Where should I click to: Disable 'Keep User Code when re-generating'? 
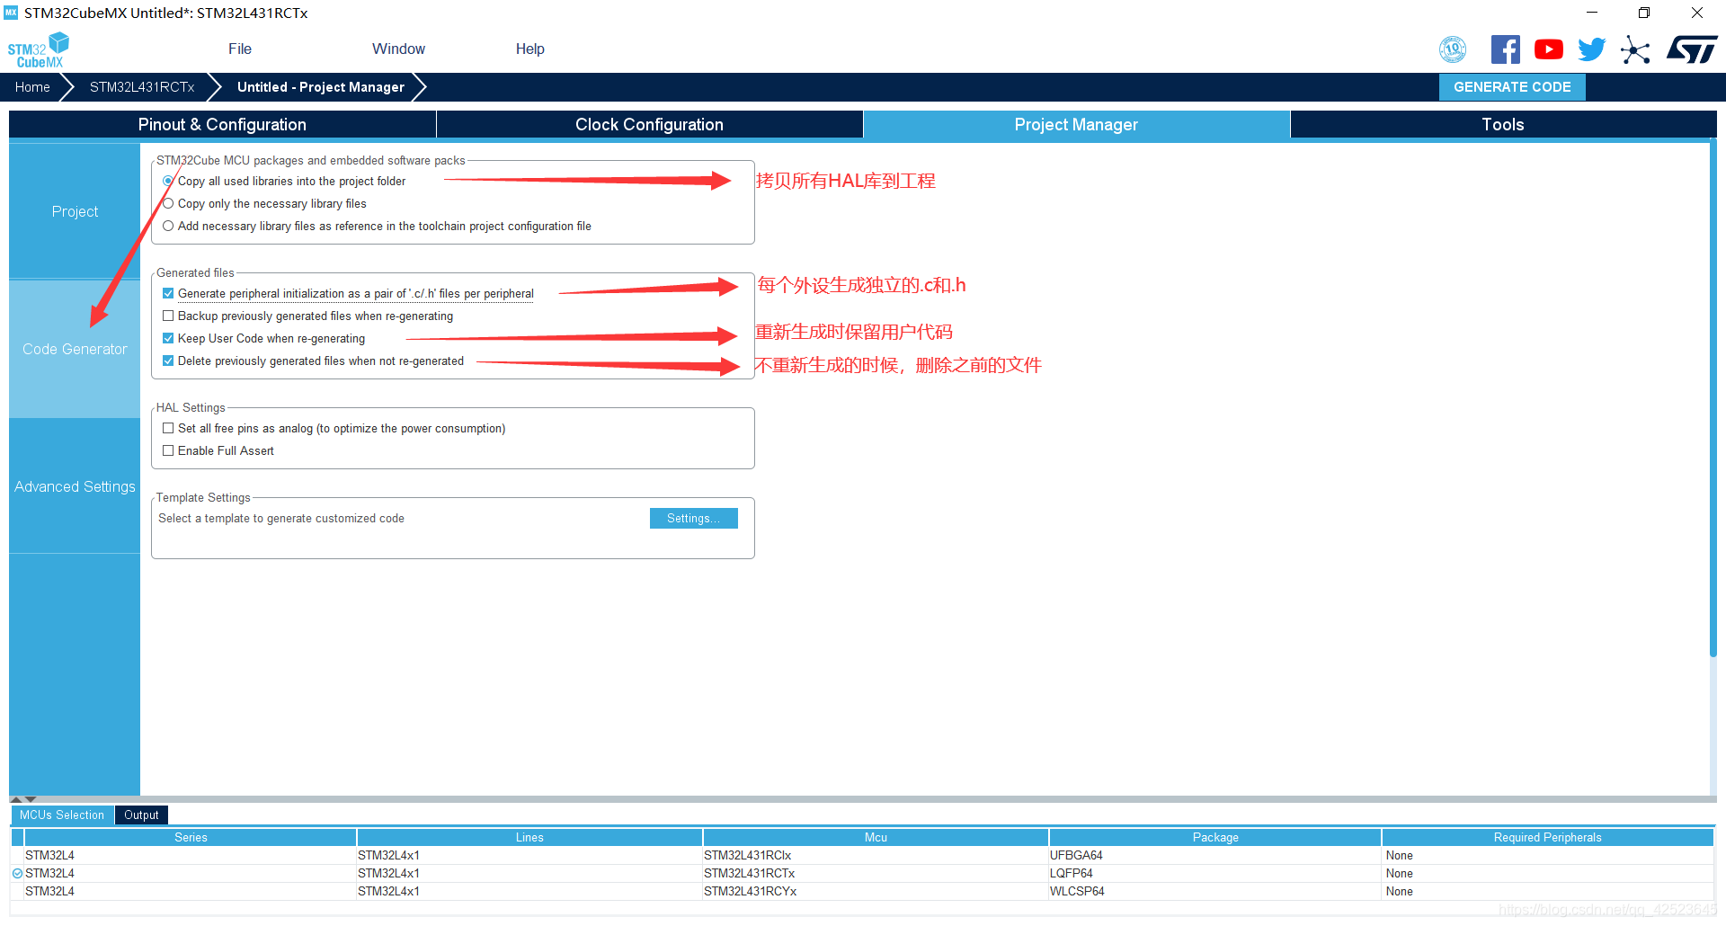(168, 338)
